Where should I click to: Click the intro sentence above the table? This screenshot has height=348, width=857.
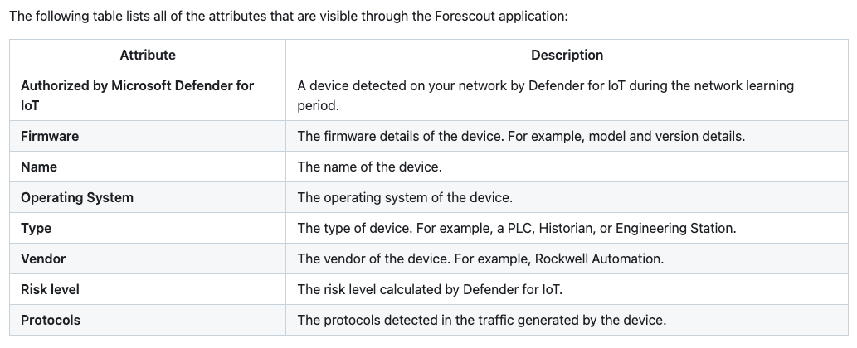[289, 16]
